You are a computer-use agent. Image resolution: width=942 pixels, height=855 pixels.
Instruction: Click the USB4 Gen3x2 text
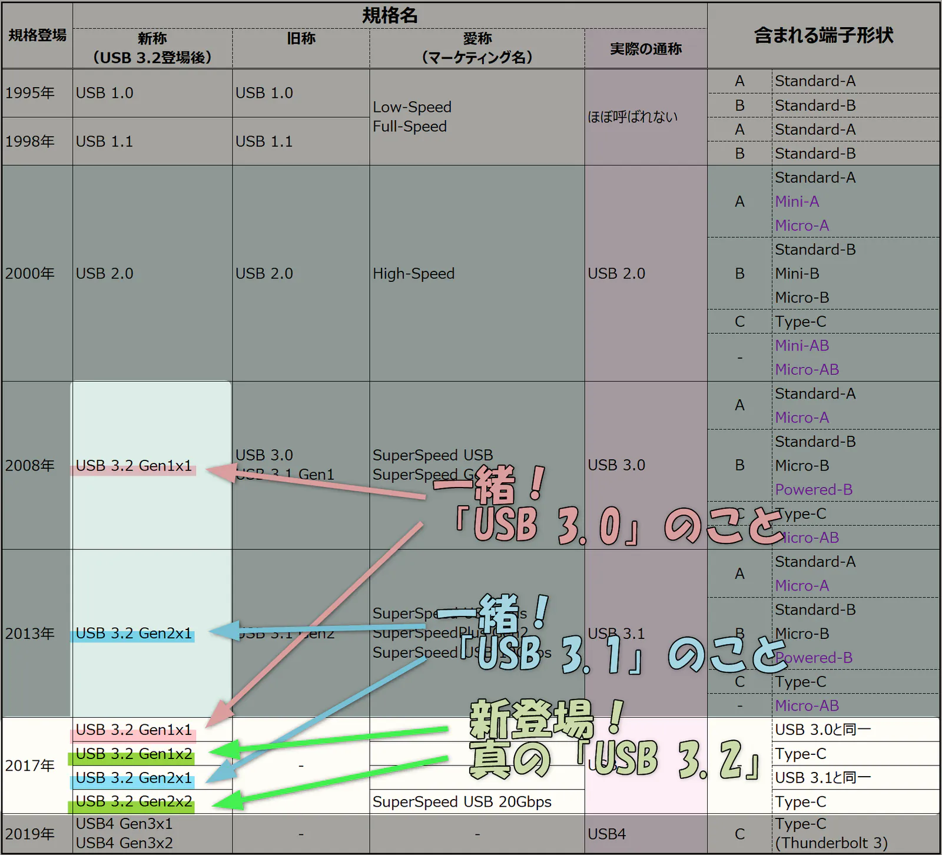pos(124,843)
